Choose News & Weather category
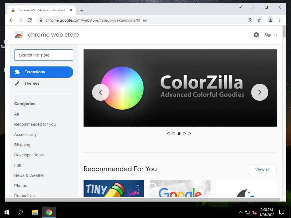This screenshot has height=218, width=291. point(30,175)
